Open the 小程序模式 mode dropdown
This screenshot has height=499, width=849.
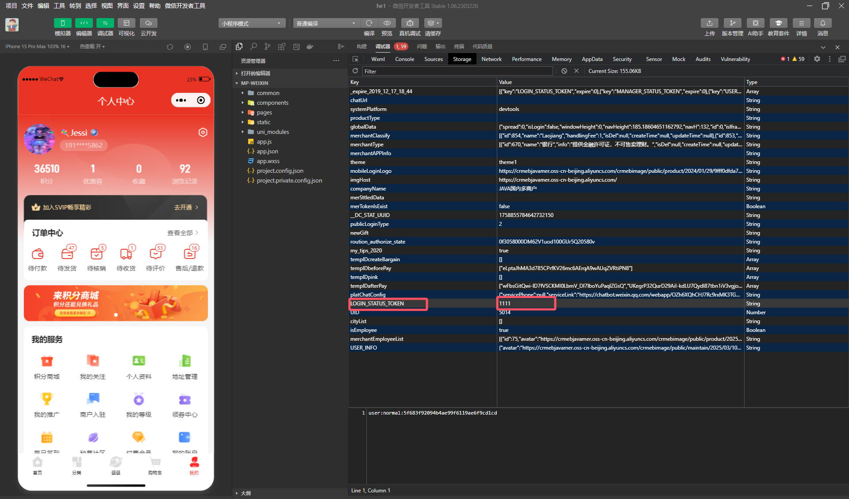pyautogui.click(x=251, y=23)
